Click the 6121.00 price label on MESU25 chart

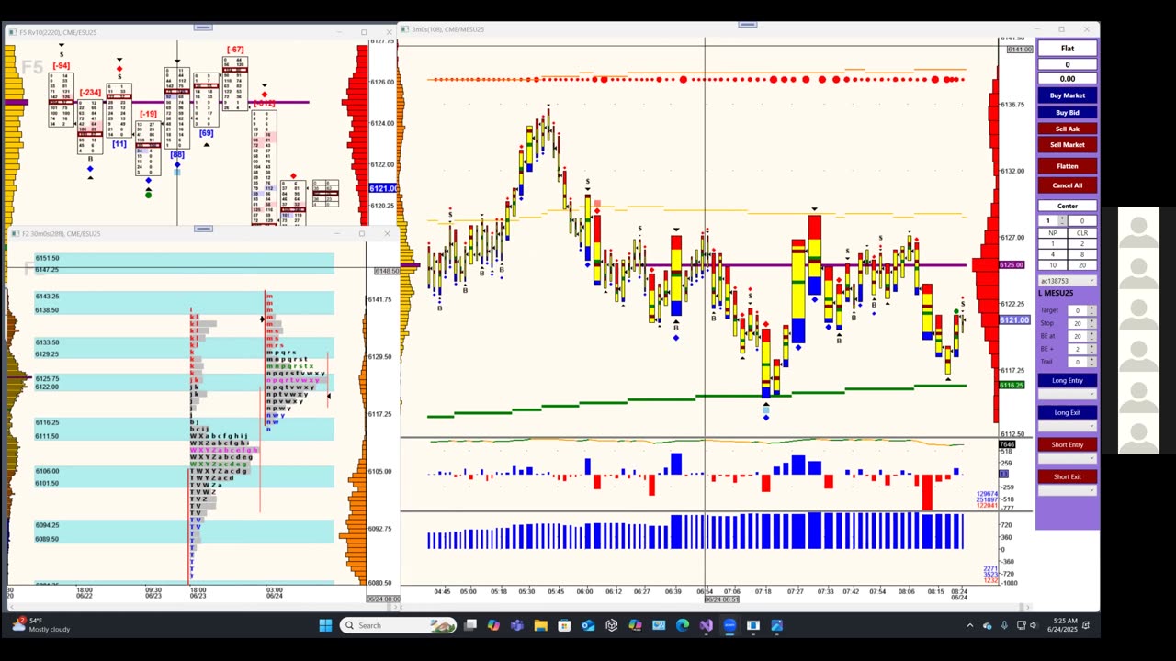1014,320
